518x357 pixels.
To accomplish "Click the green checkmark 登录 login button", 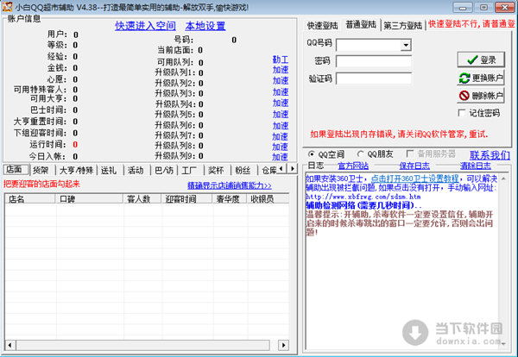I will (x=481, y=60).
